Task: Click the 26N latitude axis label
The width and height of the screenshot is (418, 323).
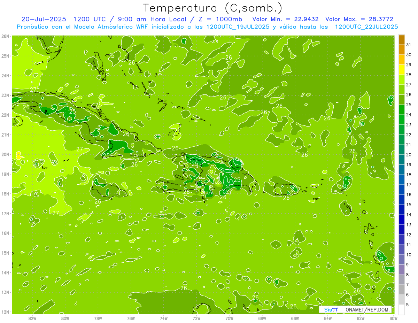Action: pos(5,36)
